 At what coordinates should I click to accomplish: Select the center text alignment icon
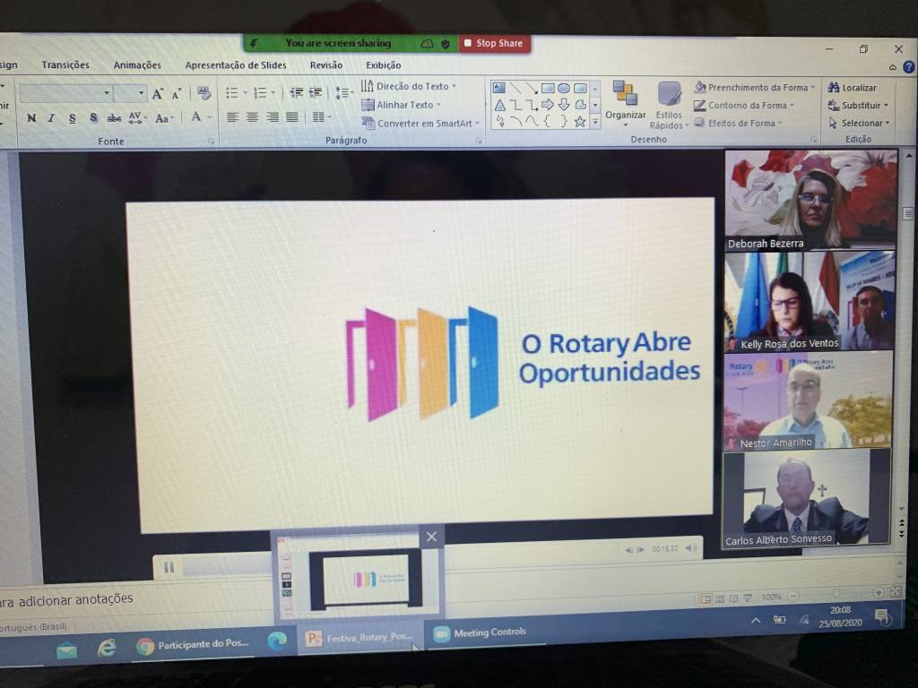point(253,117)
